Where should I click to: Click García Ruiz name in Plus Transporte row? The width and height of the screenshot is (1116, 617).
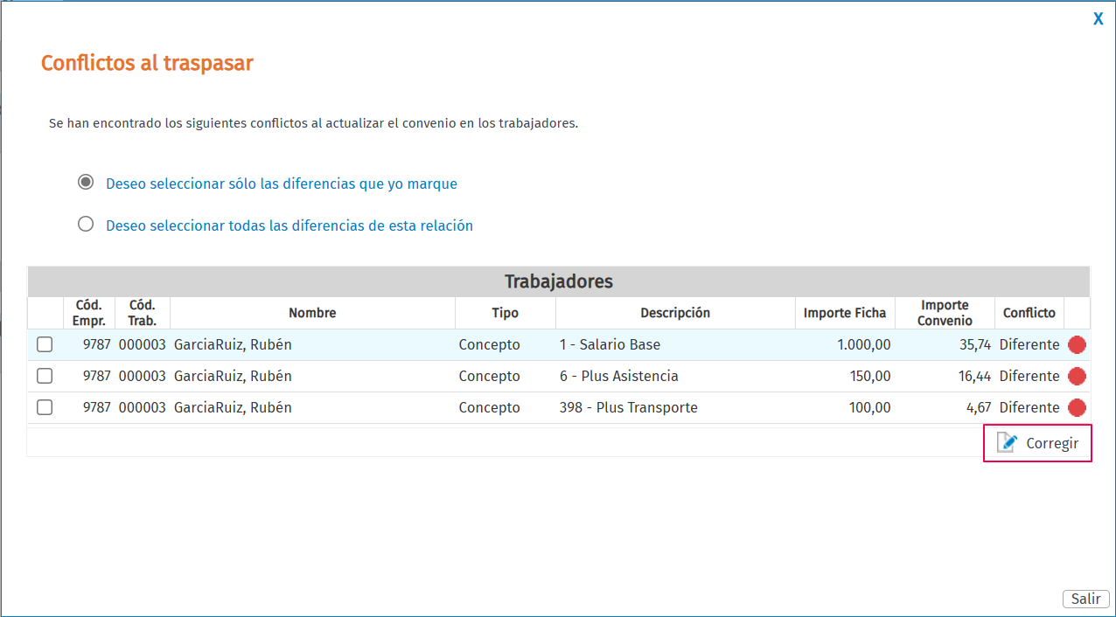(x=233, y=407)
